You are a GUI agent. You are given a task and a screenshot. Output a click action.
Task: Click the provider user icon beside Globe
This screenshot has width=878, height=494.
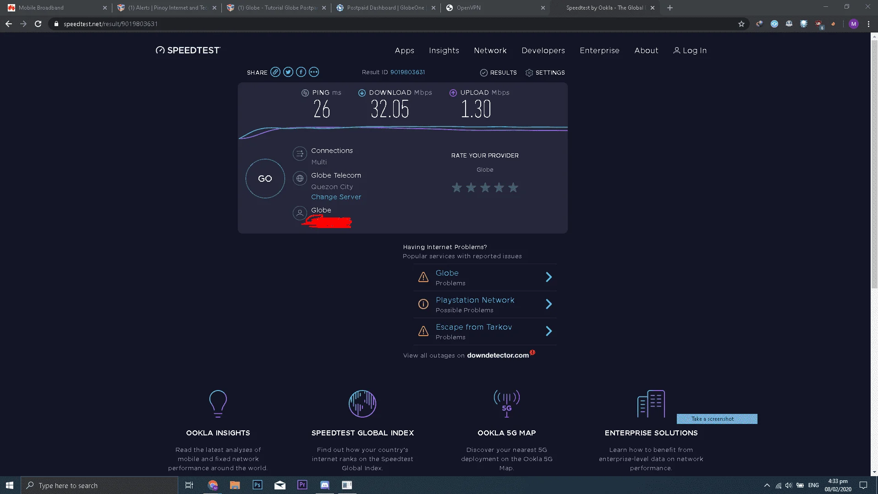[x=300, y=213]
